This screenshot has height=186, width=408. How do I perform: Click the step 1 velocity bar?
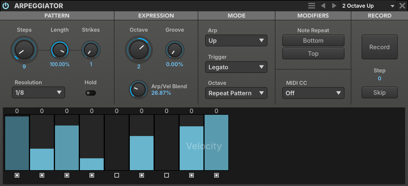(x=17, y=143)
